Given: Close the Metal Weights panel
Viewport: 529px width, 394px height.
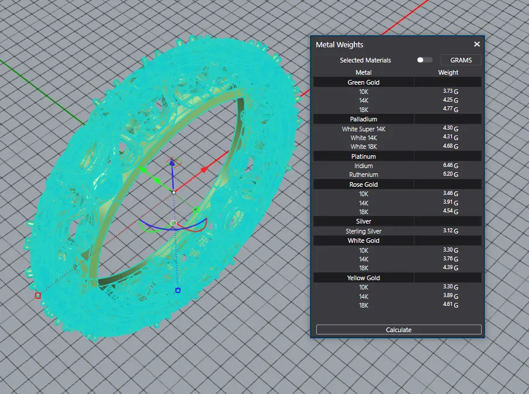Looking at the screenshot, I should coord(476,44).
